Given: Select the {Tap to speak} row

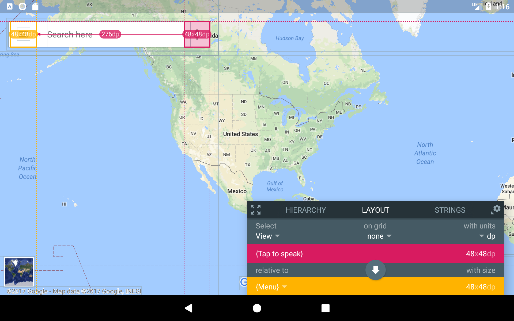Looking at the screenshot, I should coord(376,254).
